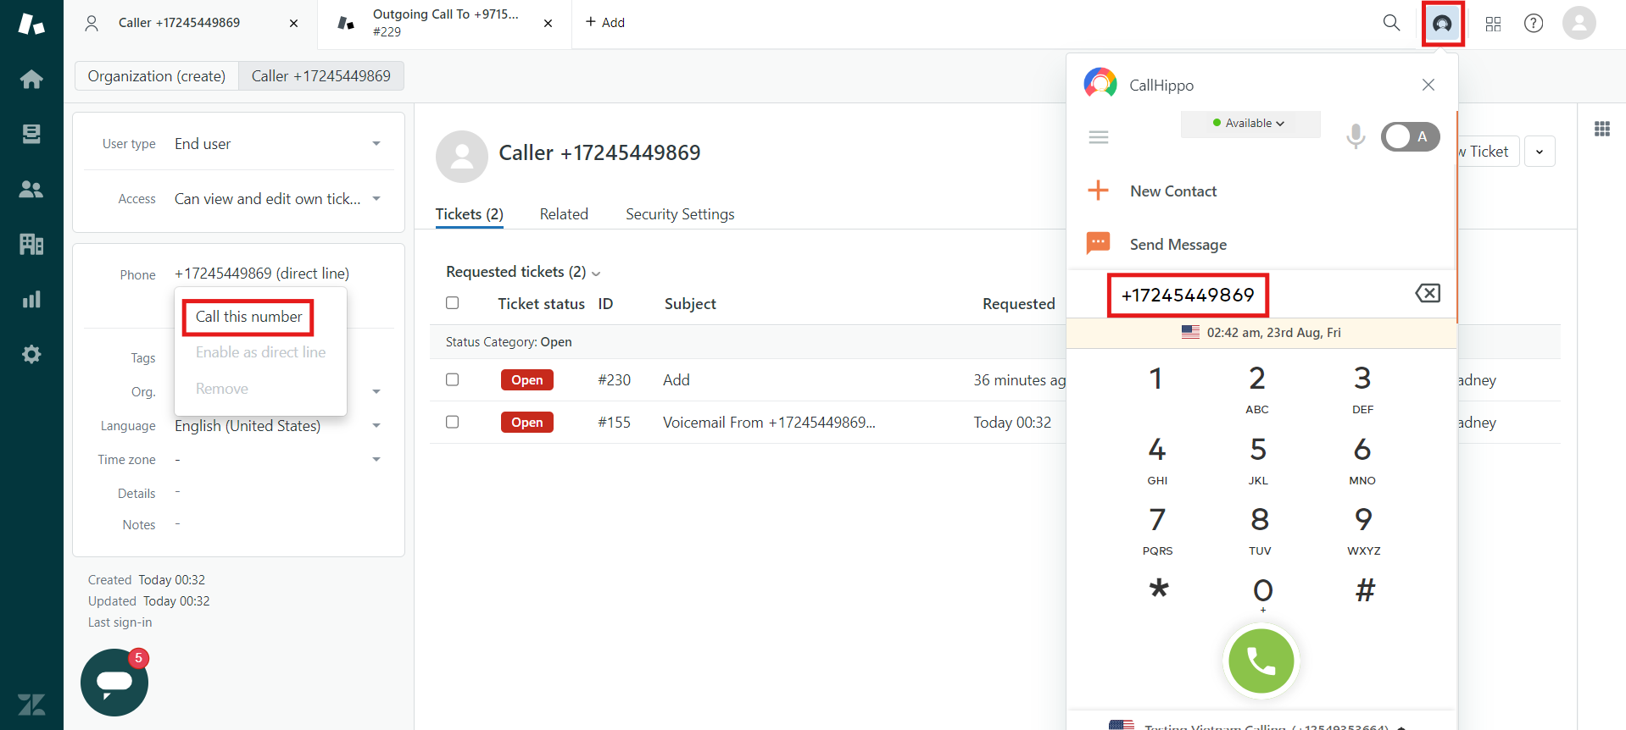Dial digit 9 WXYZ on keypad
This screenshot has width=1626, height=730.
coord(1363,530)
